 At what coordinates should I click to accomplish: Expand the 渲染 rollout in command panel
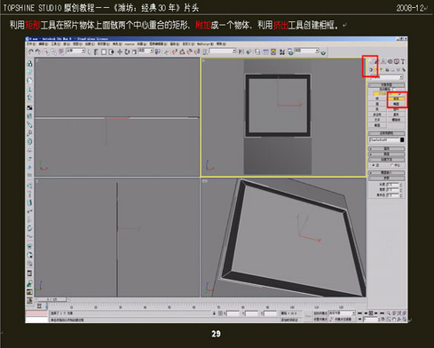click(386, 148)
